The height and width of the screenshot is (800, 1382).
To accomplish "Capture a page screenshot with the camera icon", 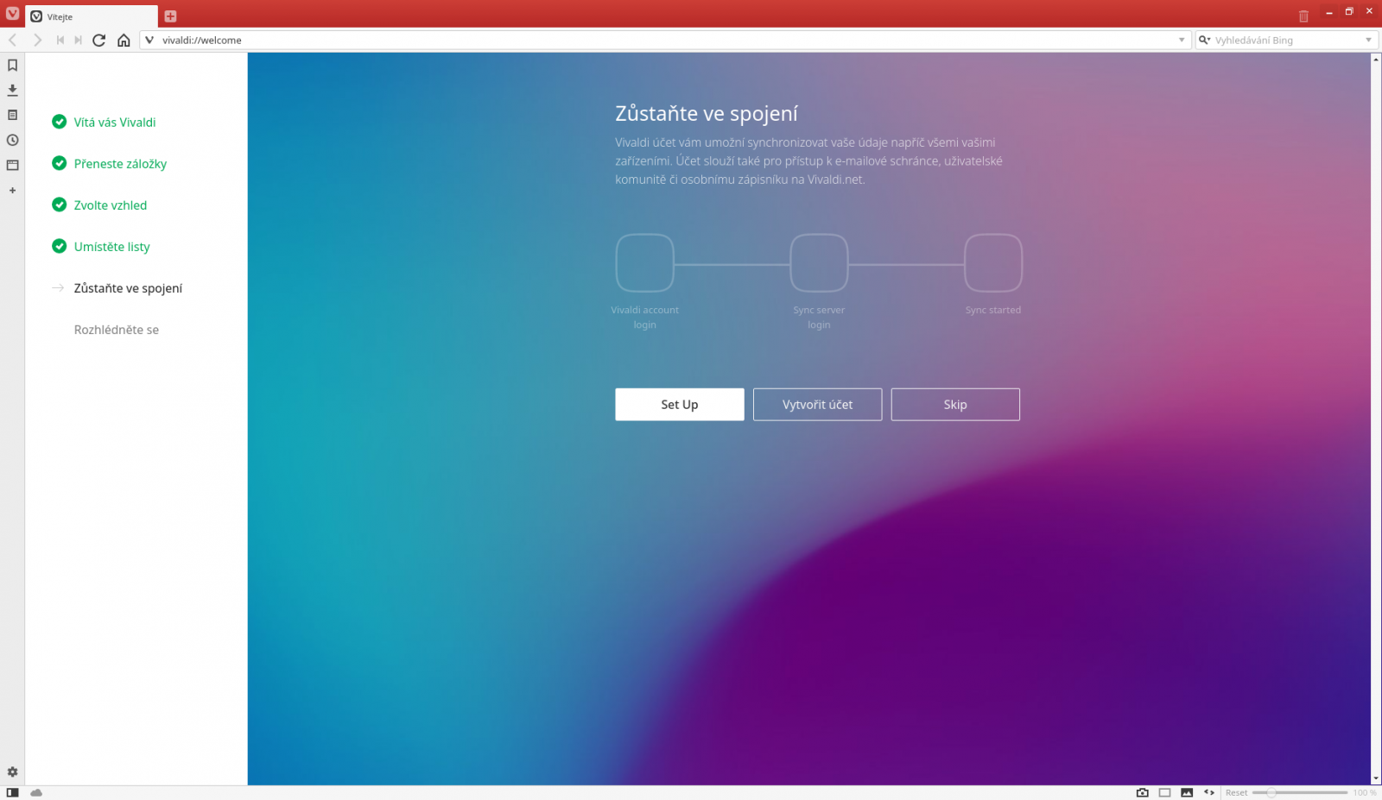I will tap(1142, 791).
